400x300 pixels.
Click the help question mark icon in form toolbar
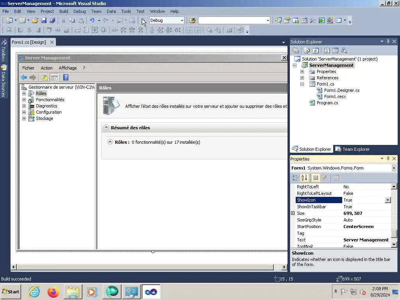pos(66,77)
